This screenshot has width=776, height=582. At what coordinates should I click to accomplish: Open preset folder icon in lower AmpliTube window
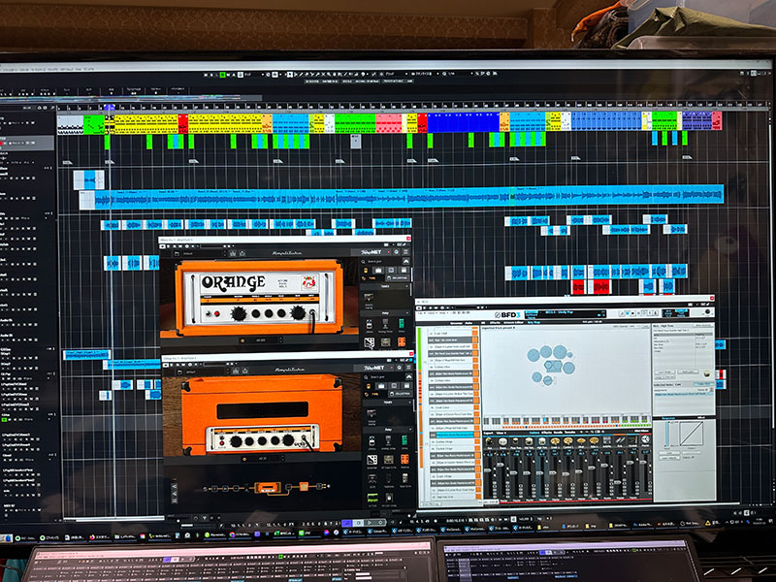pyautogui.click(x=179, y=371)
